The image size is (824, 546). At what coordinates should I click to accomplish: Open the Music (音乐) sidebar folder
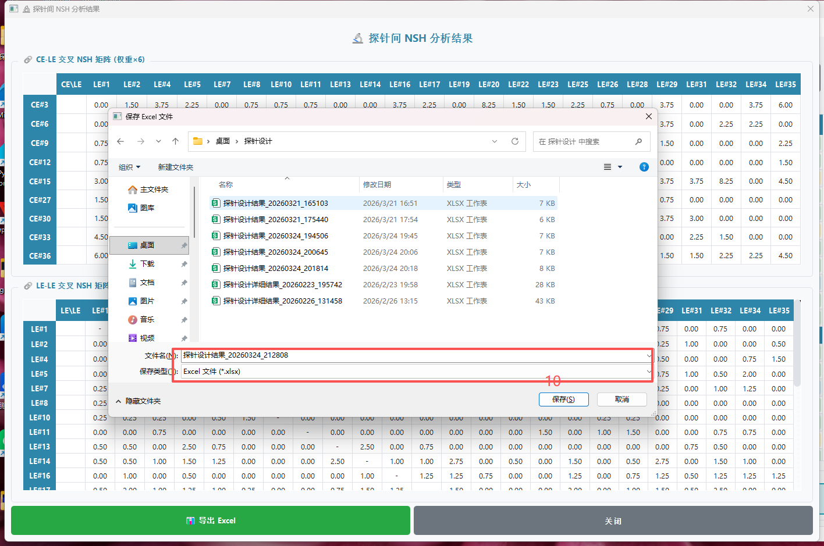tap(147, 320)
